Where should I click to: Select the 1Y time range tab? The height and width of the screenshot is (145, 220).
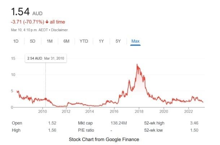(x=101, y=41)
